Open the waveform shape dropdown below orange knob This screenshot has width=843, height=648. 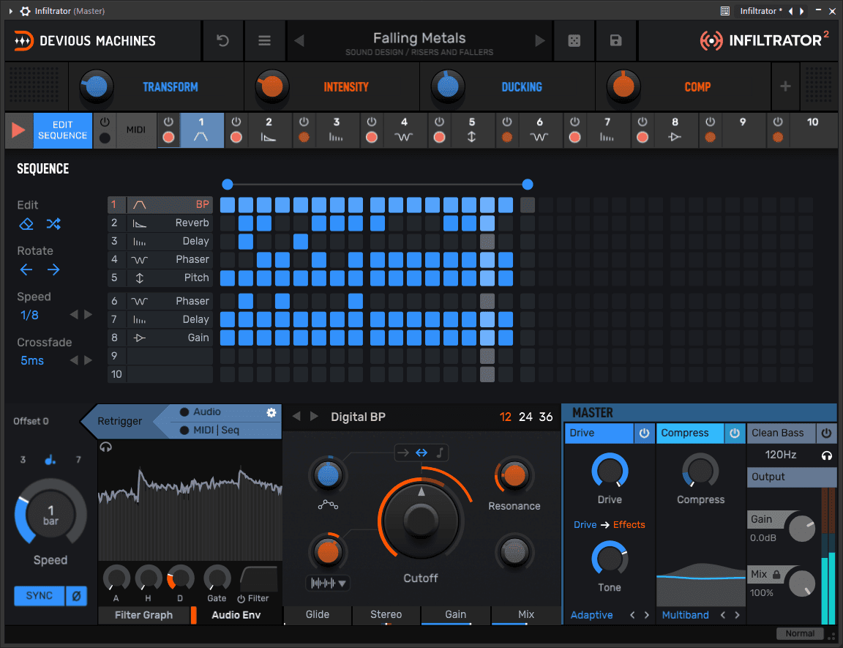pyautogui.click(x=327, y=584)
